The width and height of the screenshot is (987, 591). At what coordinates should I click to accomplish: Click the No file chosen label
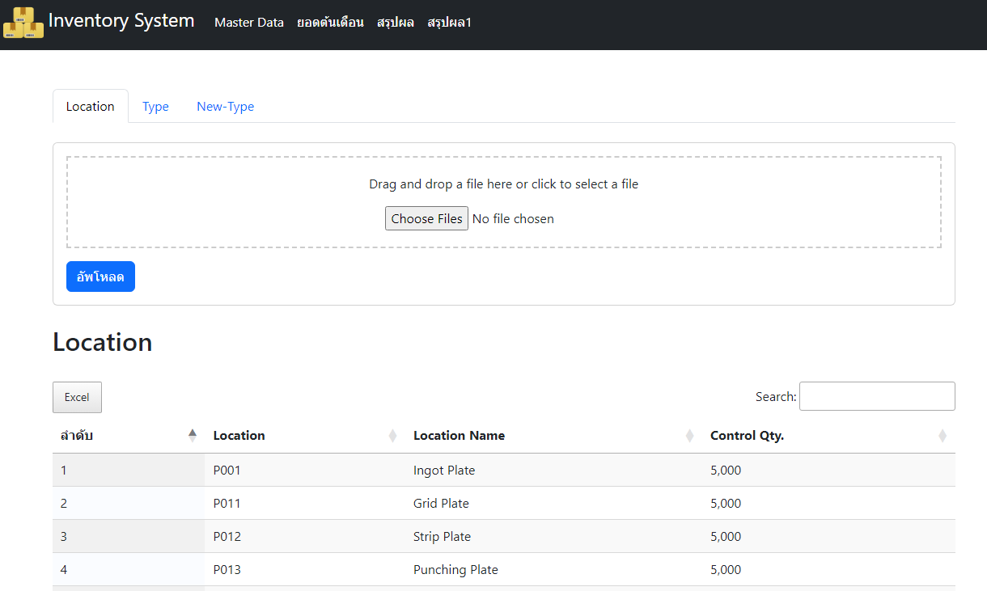[x=513, y=219]
